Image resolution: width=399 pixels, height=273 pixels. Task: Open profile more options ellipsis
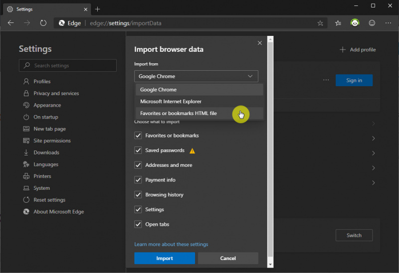[326, 80]
